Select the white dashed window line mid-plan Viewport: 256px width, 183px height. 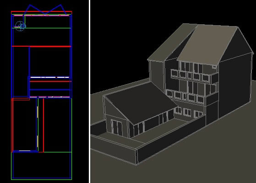click(x=49, y=77)
